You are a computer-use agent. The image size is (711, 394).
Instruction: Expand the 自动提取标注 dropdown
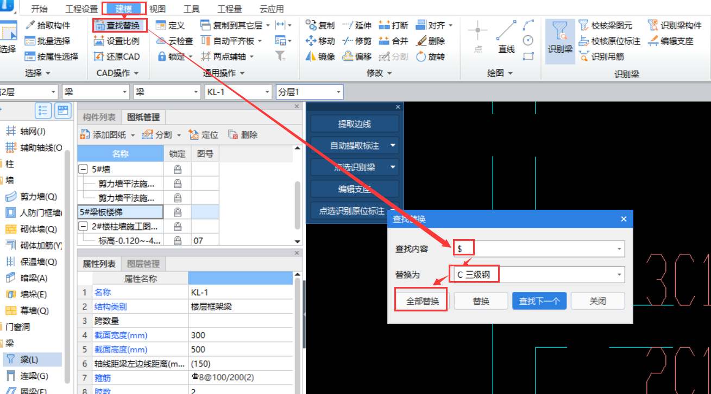pos(393,146)
